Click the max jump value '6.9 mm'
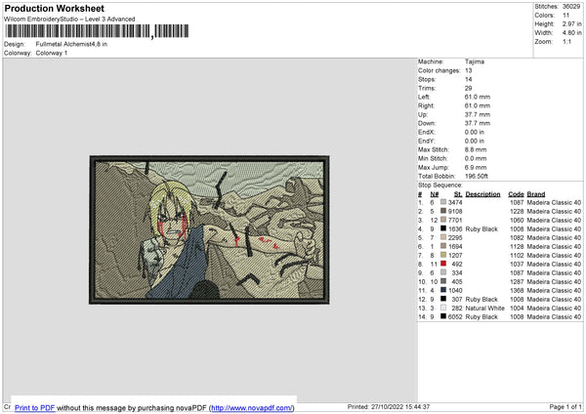586x414 pixels. pos(476,167)
